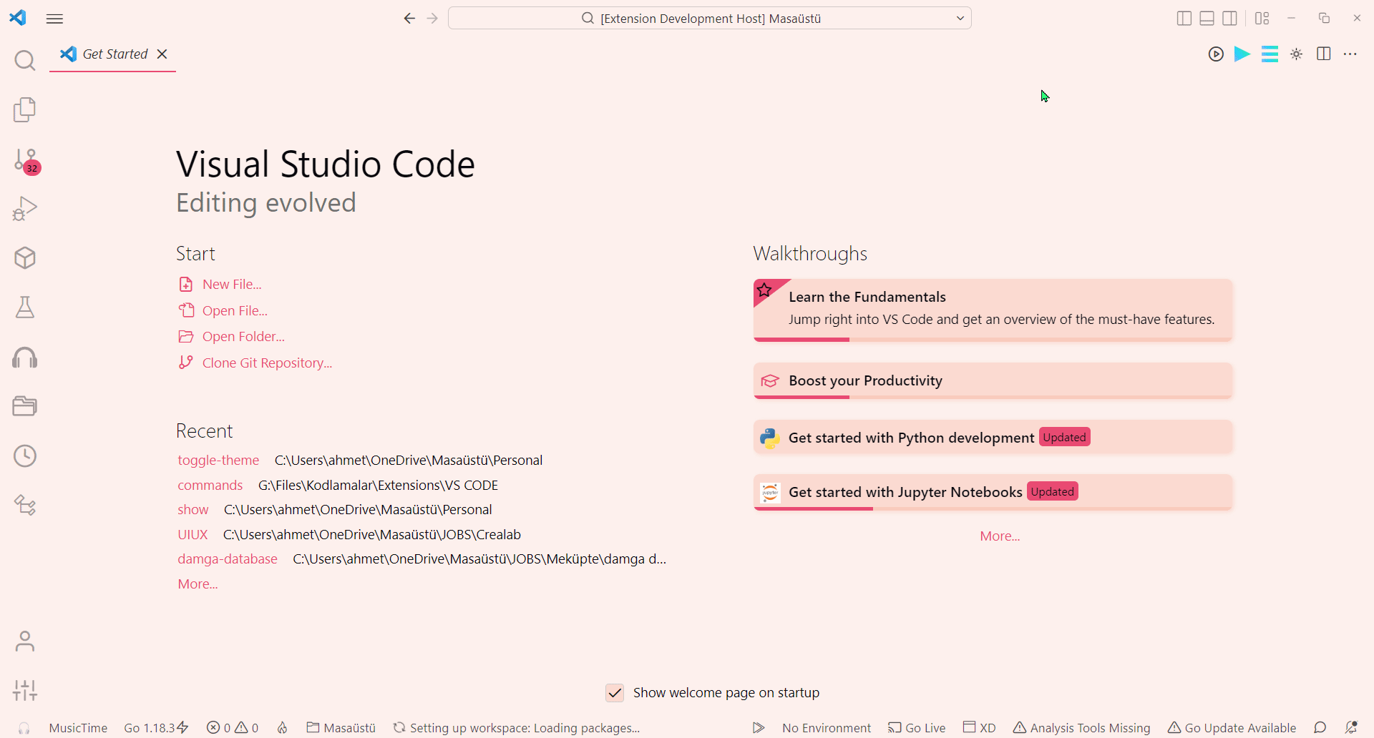Go forward with the right arrow
This screenshot has height=738, width=1374.
click(432, 19)
